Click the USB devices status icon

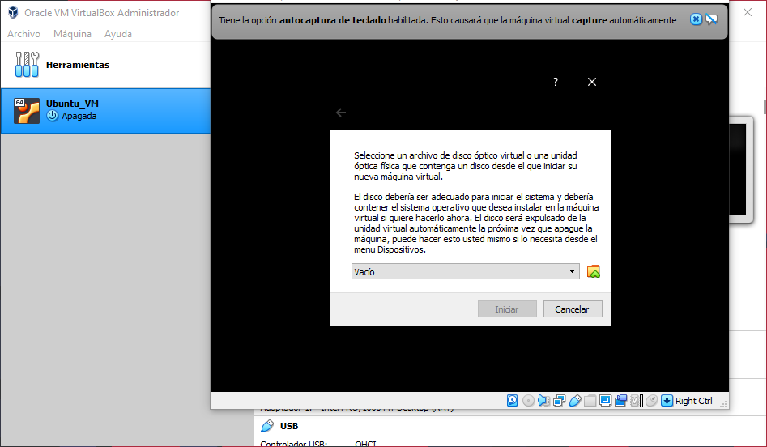point(575,401)
